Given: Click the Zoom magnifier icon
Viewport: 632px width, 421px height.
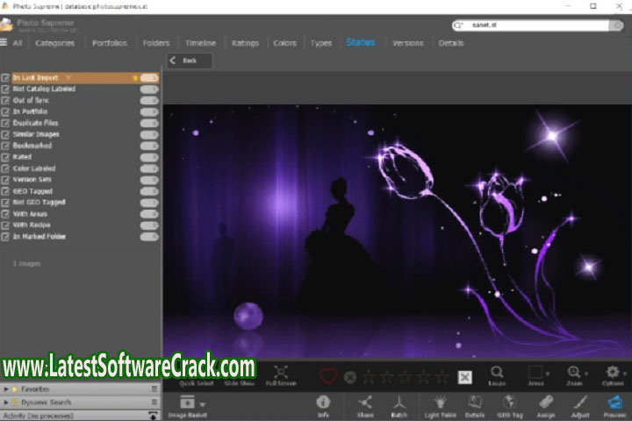Looking at the screenshot, I should (x=573, y=372).
